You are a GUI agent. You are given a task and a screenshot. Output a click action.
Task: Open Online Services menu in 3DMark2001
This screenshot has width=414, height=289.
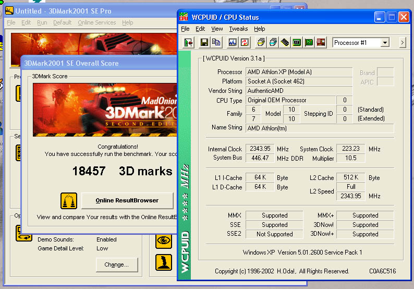pyautogui.click(x=97, y=22)
